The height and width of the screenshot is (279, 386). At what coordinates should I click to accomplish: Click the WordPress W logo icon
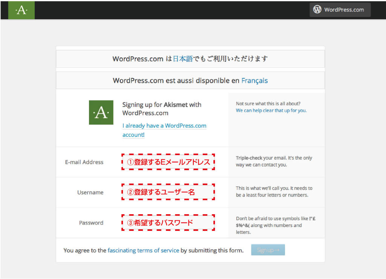coord(317,9)
